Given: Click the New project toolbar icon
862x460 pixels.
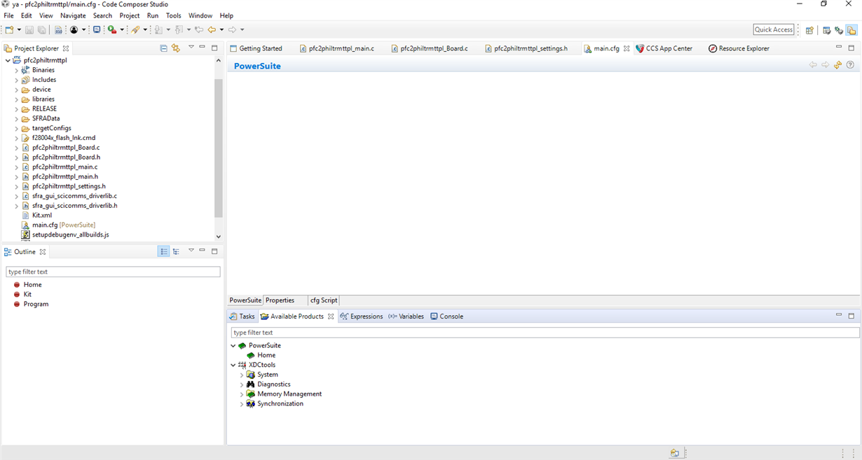Looking at the screenshot, I should tap(9, 29).
